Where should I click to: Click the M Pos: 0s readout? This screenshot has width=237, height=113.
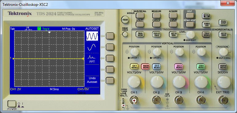[x=69, y=29]
